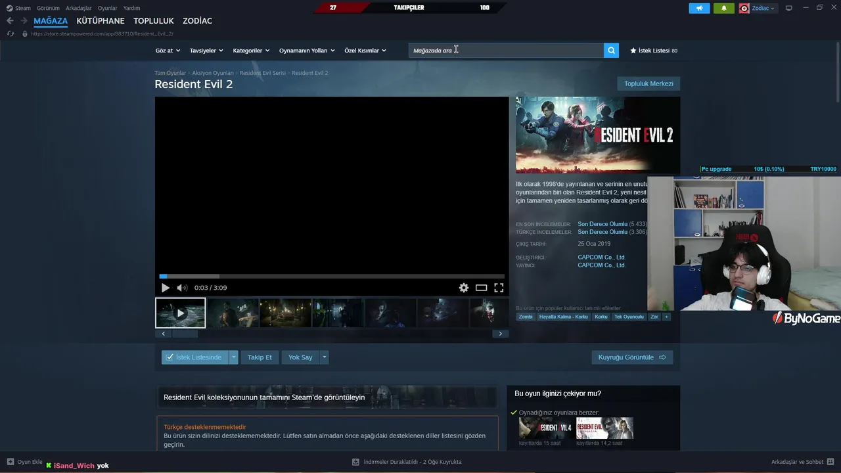The image size is (841, 473).
Task: Open the Yardım menu
Action: (131, 8)
